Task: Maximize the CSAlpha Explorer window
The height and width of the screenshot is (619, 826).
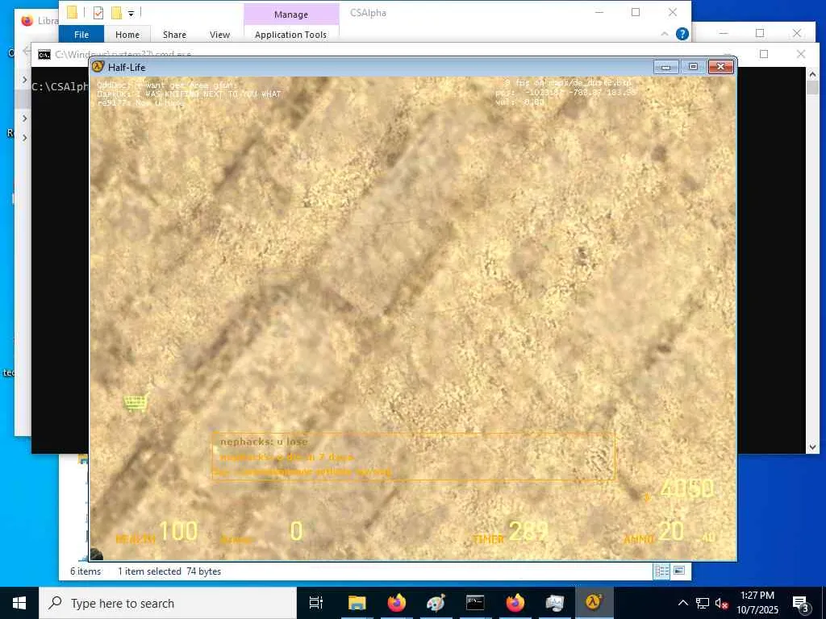Action: (636, 12)
